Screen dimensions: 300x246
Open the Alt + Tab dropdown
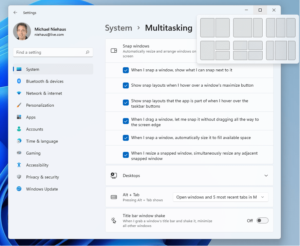pos(220,197)
